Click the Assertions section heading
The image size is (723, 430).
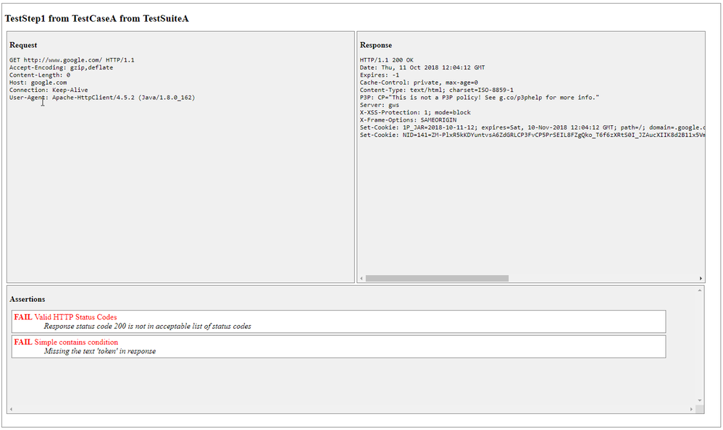click(28, 299)
